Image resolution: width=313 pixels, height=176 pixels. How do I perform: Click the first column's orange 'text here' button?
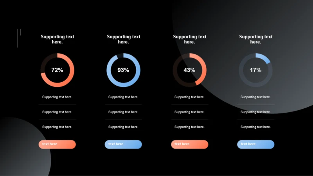(x=57, y=144)
